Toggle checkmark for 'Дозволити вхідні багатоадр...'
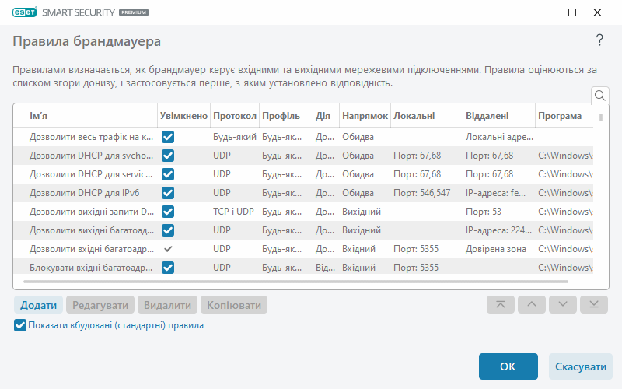The image size is (622, 389). [x=168, y=249]
